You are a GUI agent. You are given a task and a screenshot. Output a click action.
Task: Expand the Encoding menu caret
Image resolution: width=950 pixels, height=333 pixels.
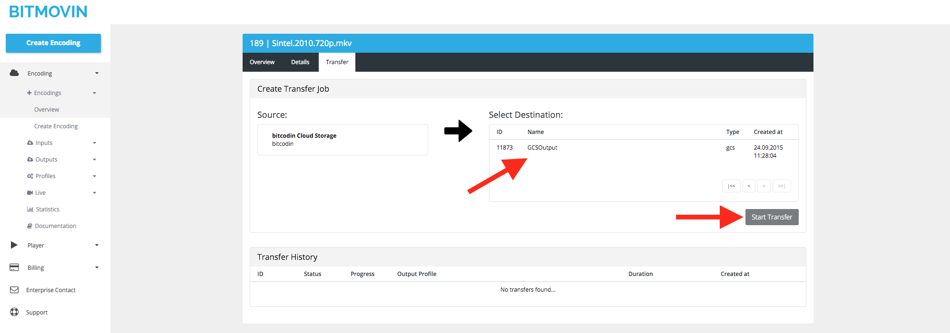coord(97,73)
